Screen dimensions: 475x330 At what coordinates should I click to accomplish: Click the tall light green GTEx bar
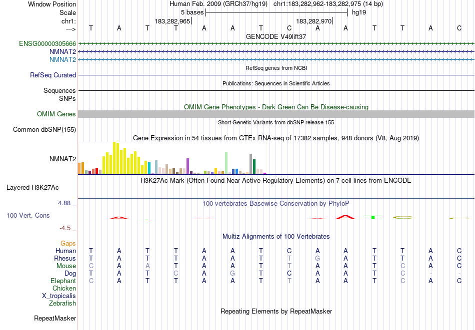226,163
